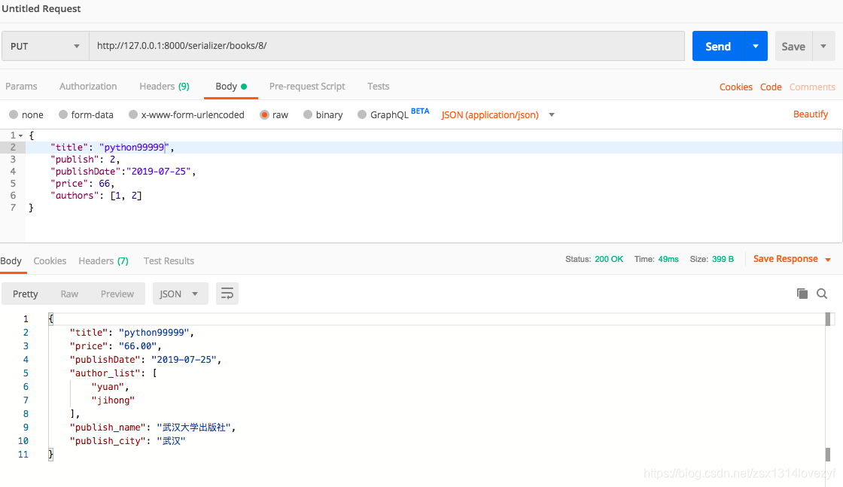Viewport: 843px width, 487px height.
Task: Open response Headers (7) tab
Action: 103,260
